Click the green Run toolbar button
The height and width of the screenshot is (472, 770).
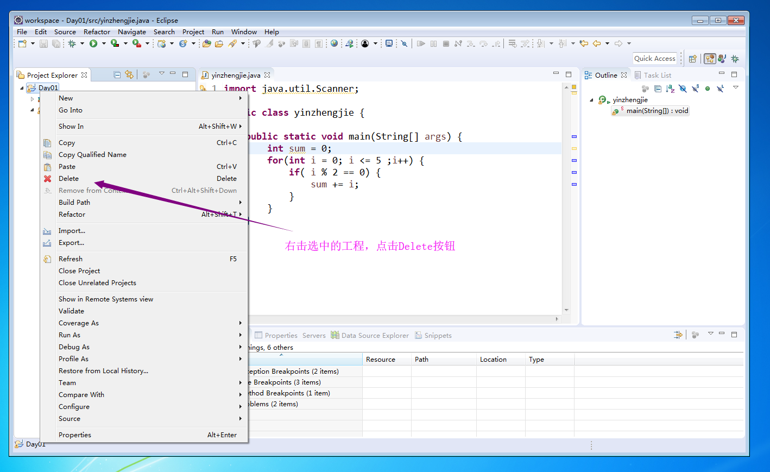[93, 43]
